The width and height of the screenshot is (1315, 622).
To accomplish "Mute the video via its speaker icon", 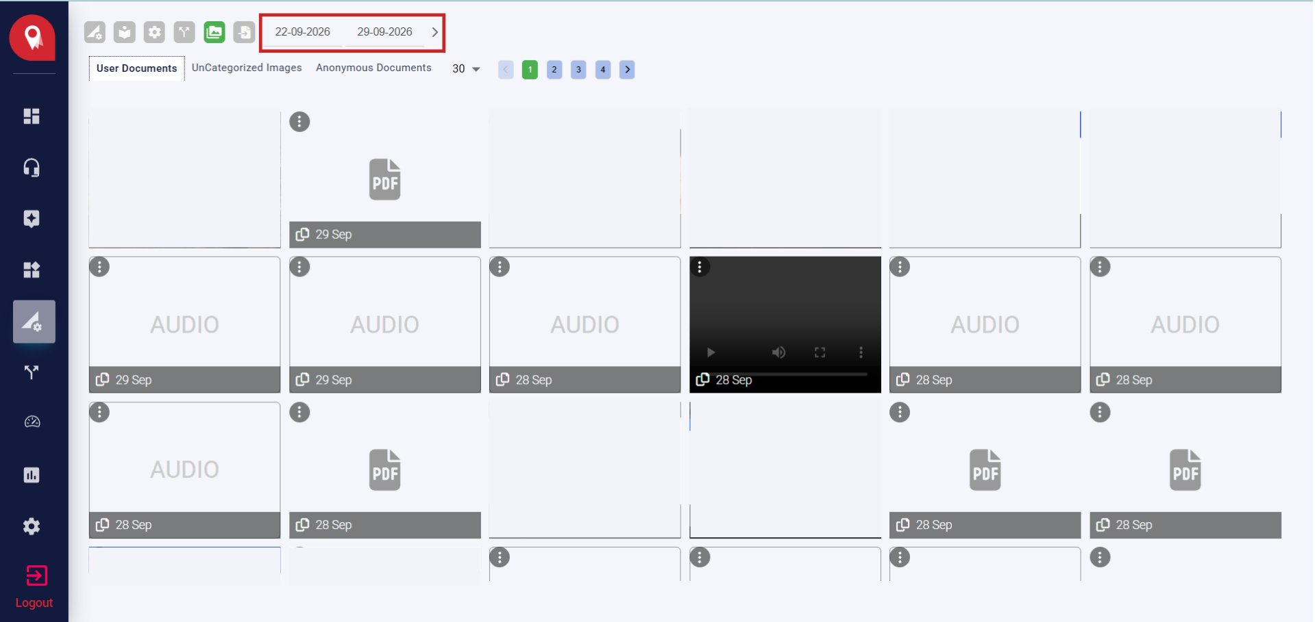I will click(x=778, y=352).
